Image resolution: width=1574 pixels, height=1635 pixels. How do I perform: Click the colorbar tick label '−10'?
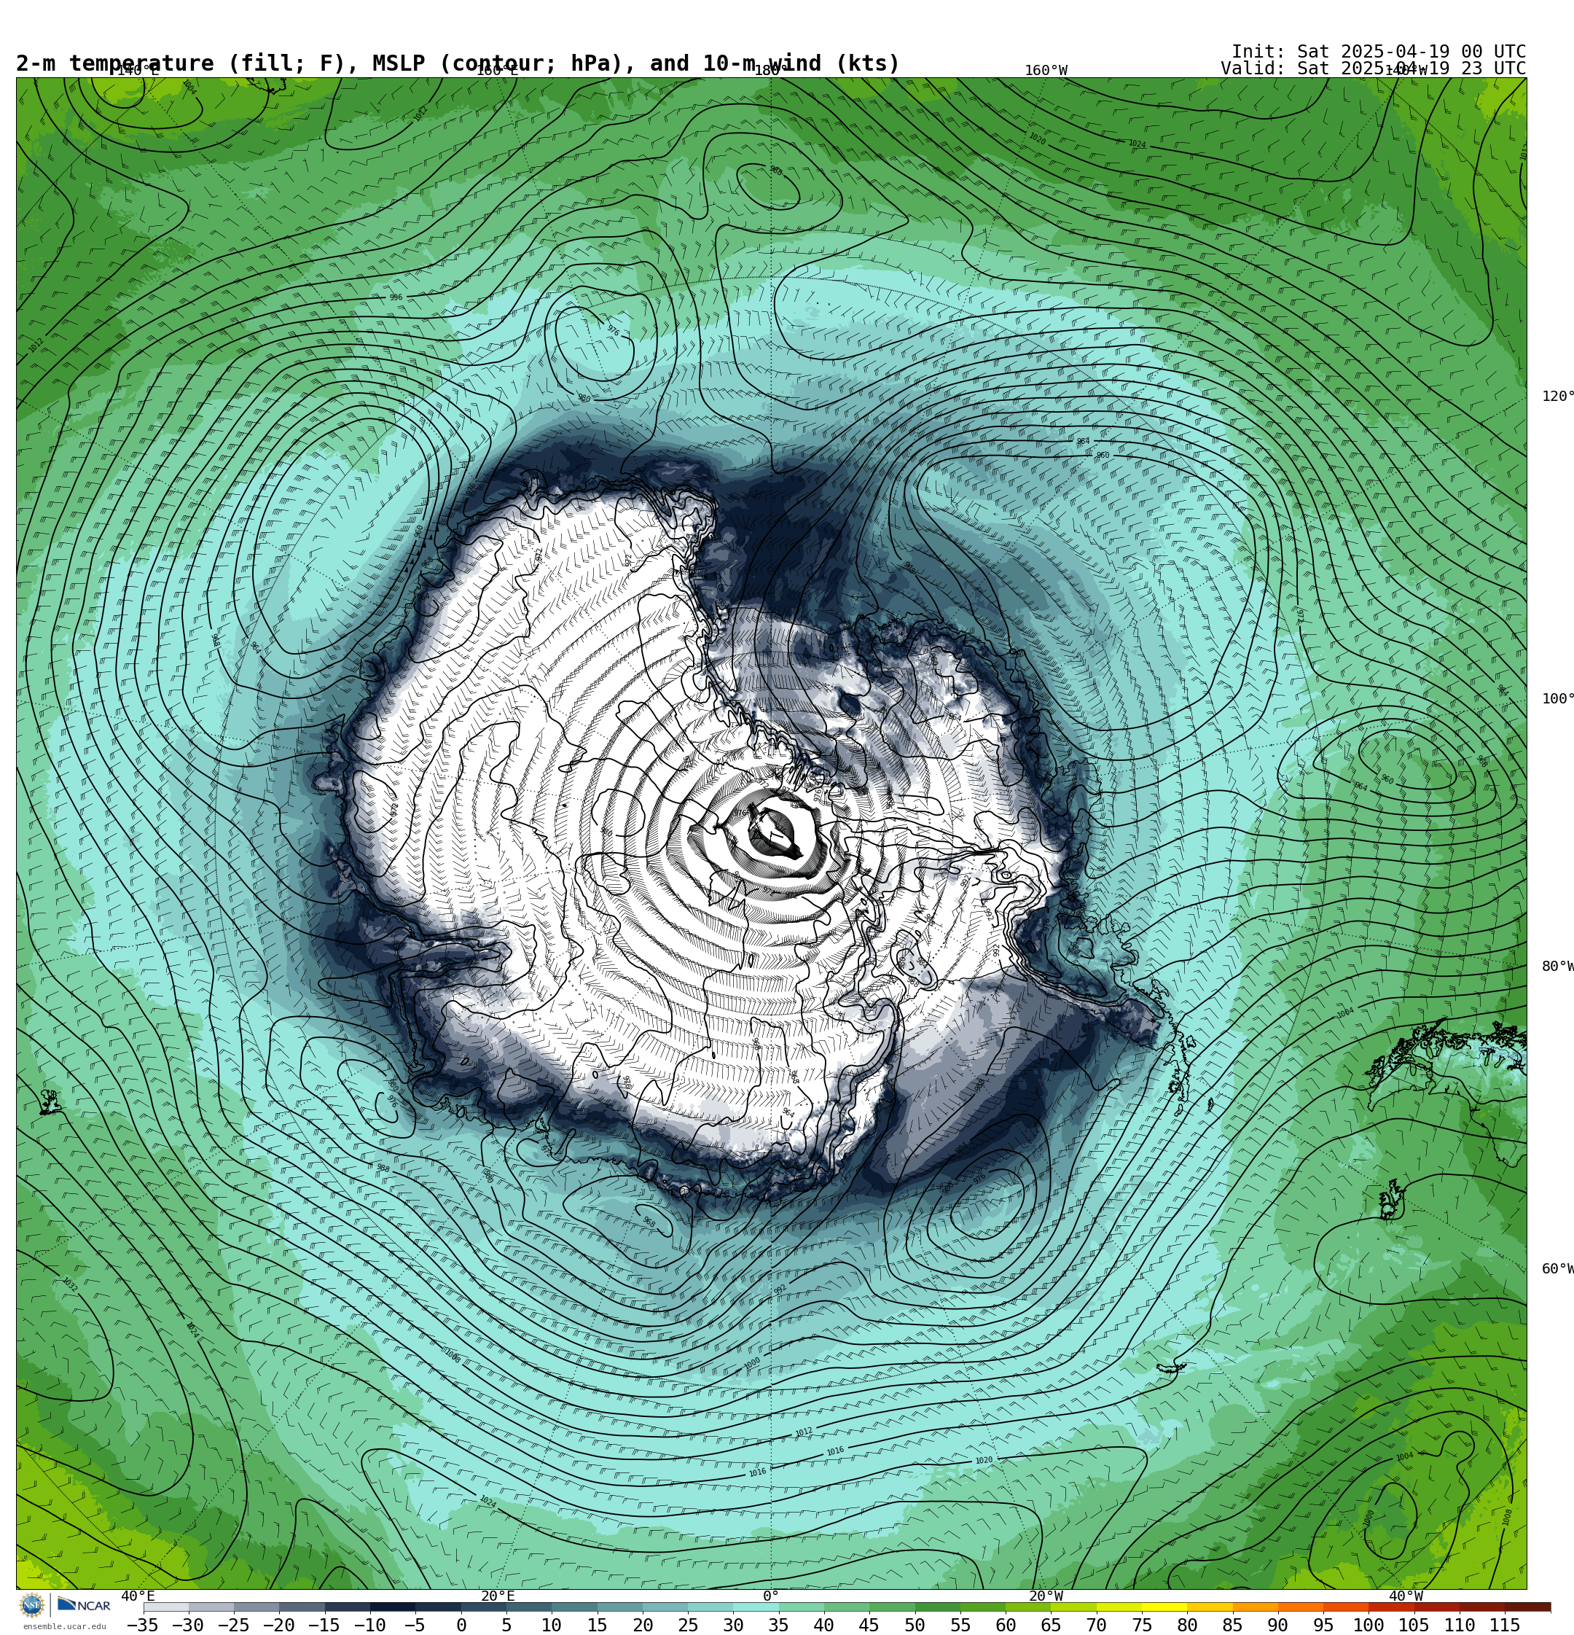(x=369, y=1626)
